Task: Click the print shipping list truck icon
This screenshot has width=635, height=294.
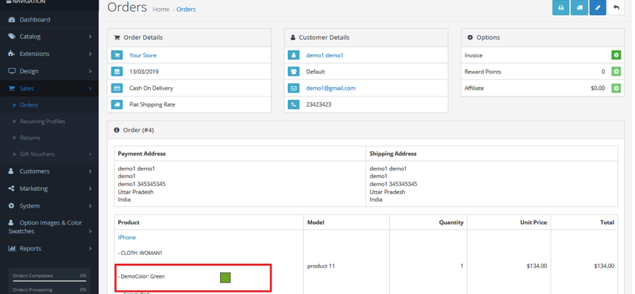Action: pyautogui.click(x=579, y=7)
